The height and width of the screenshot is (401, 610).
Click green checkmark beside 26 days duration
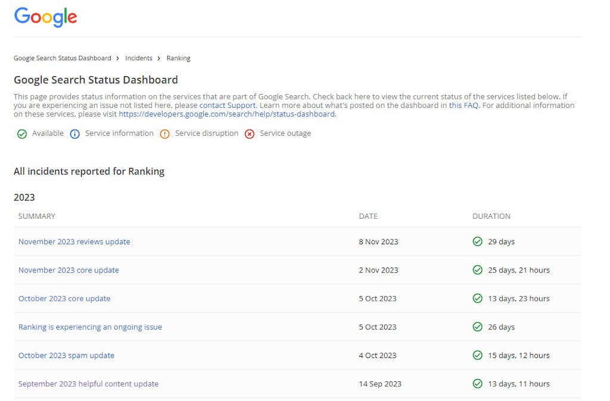click(477, 327)
